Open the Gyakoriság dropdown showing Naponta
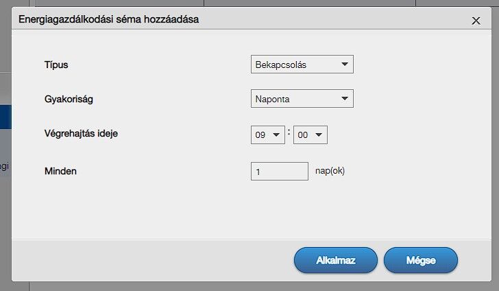 coord(302,99)
